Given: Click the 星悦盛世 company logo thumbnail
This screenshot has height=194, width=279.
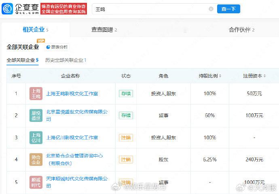Looking at the screenshot, I should pyautogui.click(x=36, y=115).
